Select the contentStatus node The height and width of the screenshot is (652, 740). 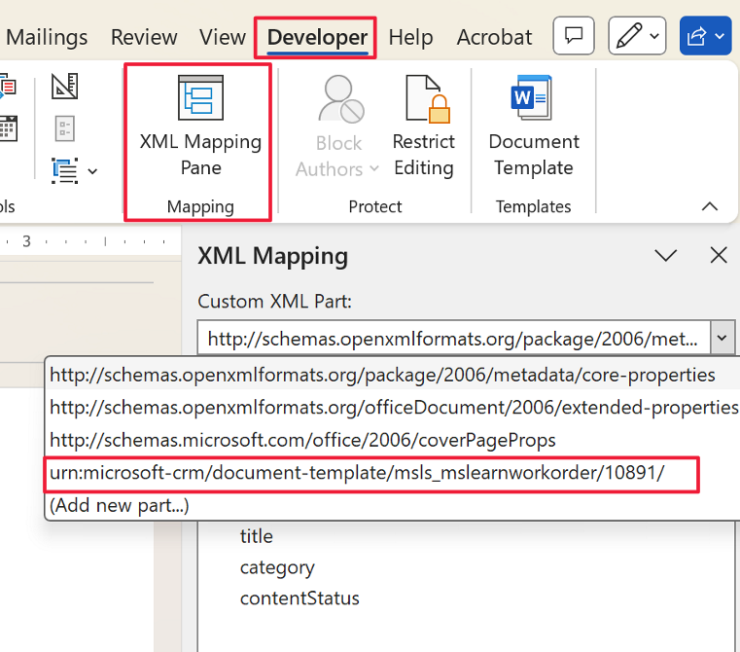[300, 598]
